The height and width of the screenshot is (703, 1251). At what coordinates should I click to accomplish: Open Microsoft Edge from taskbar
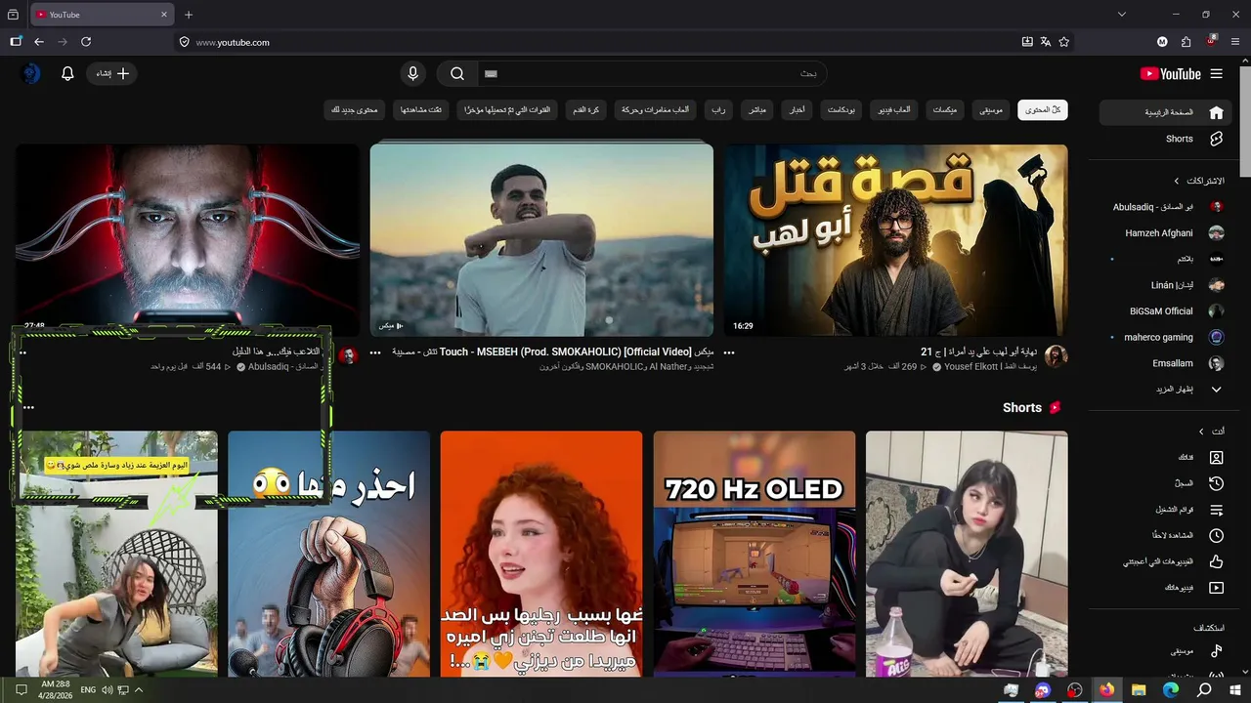click(1171, 690)
